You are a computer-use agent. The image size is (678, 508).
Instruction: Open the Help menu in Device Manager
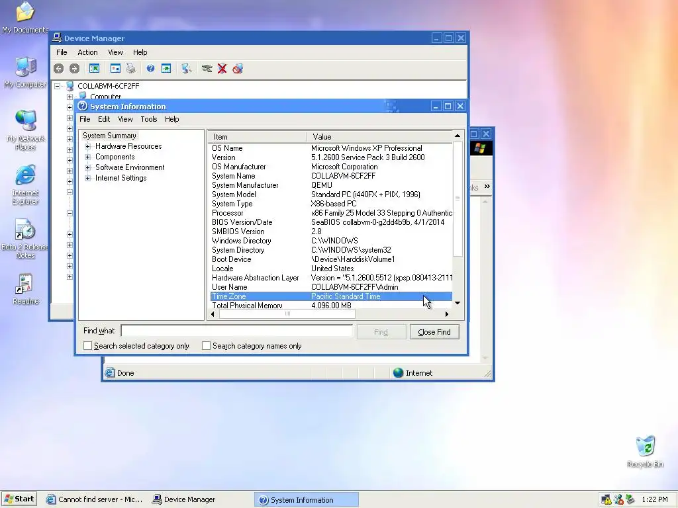[x=140, y=52]
